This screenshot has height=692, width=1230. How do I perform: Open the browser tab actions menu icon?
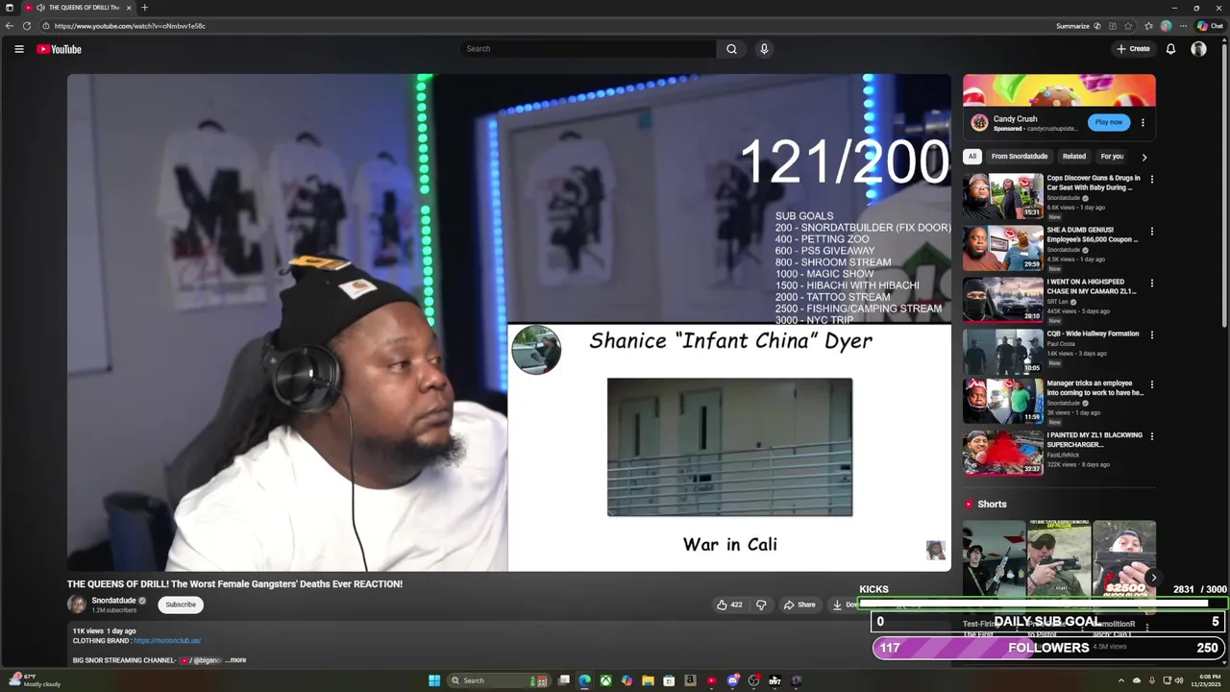10,8
